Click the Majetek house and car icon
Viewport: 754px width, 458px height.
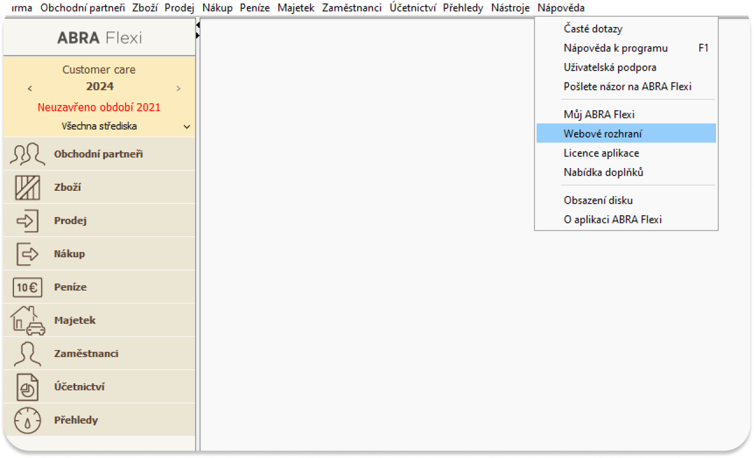[x=27, y=320]
